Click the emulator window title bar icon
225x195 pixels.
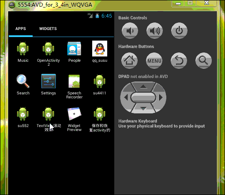(x=12, y=5)
